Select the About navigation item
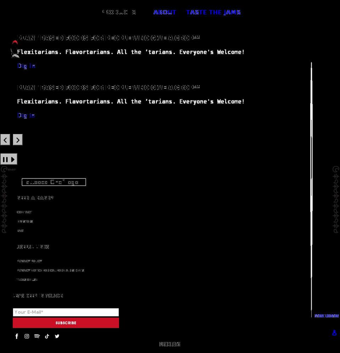 click(165, 12)
